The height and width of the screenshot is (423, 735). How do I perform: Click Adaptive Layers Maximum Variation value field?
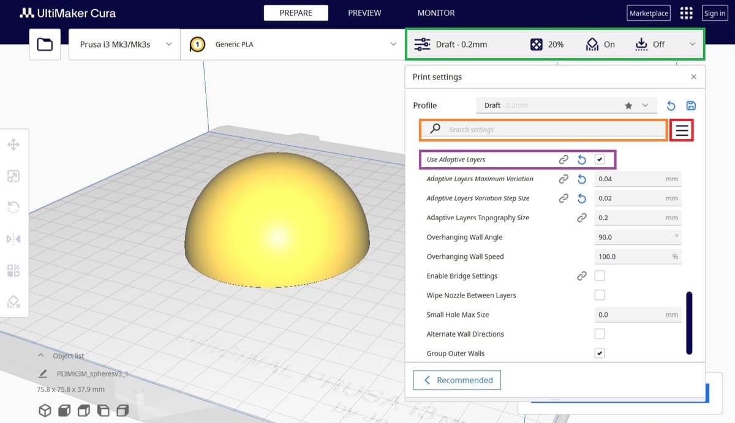point(638,179)
